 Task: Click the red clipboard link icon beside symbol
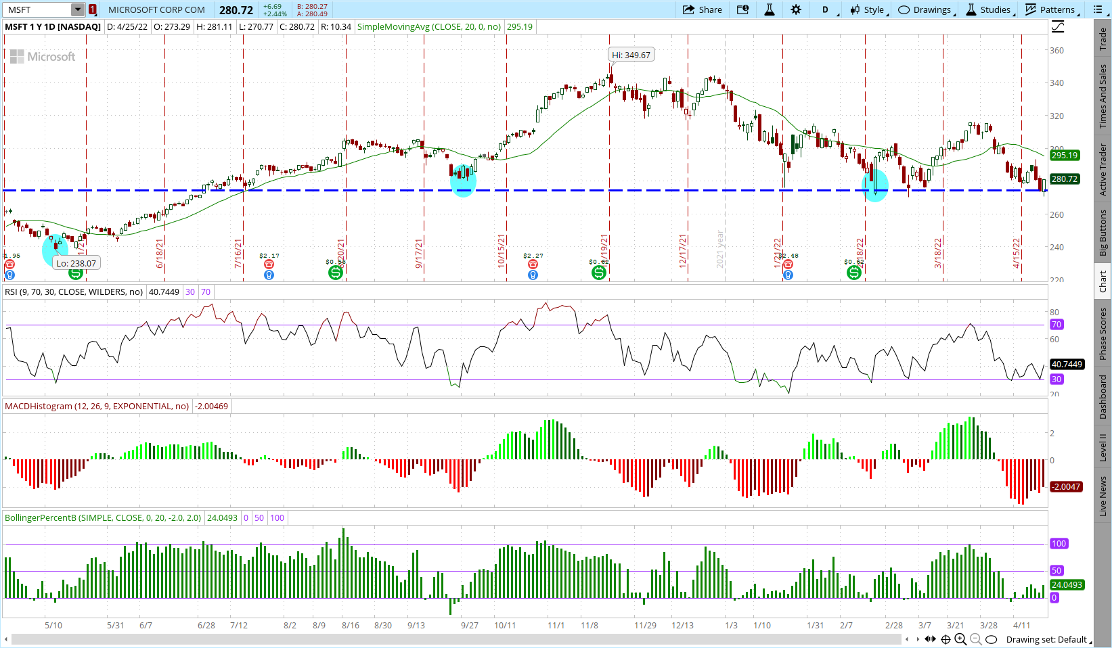click(93, 9)
